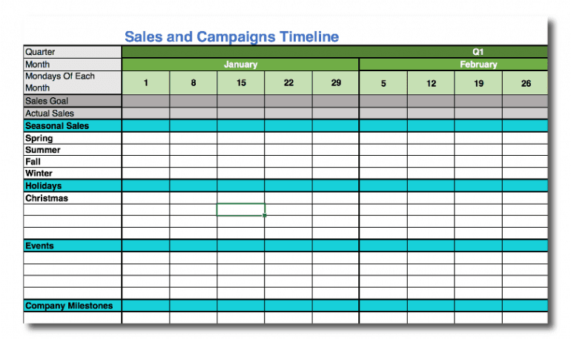Viewport: 571px width, 339px height.
Task: Click the green-outlined selected cell
Action: 240,209
